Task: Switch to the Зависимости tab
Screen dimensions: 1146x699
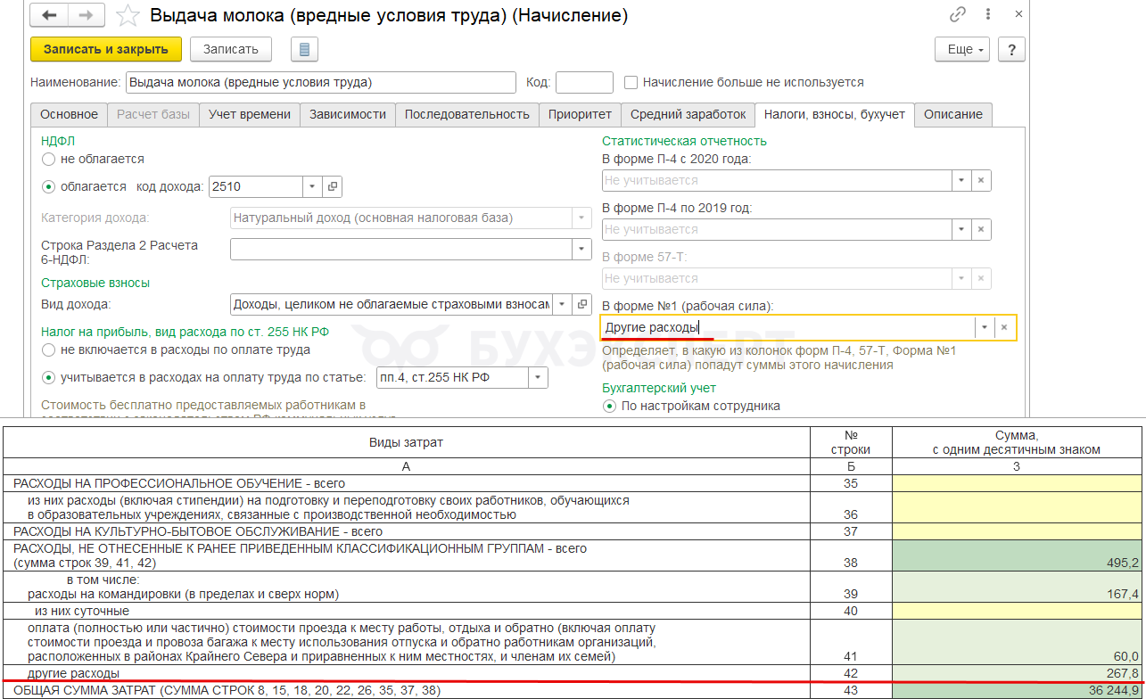Action: 348,115
